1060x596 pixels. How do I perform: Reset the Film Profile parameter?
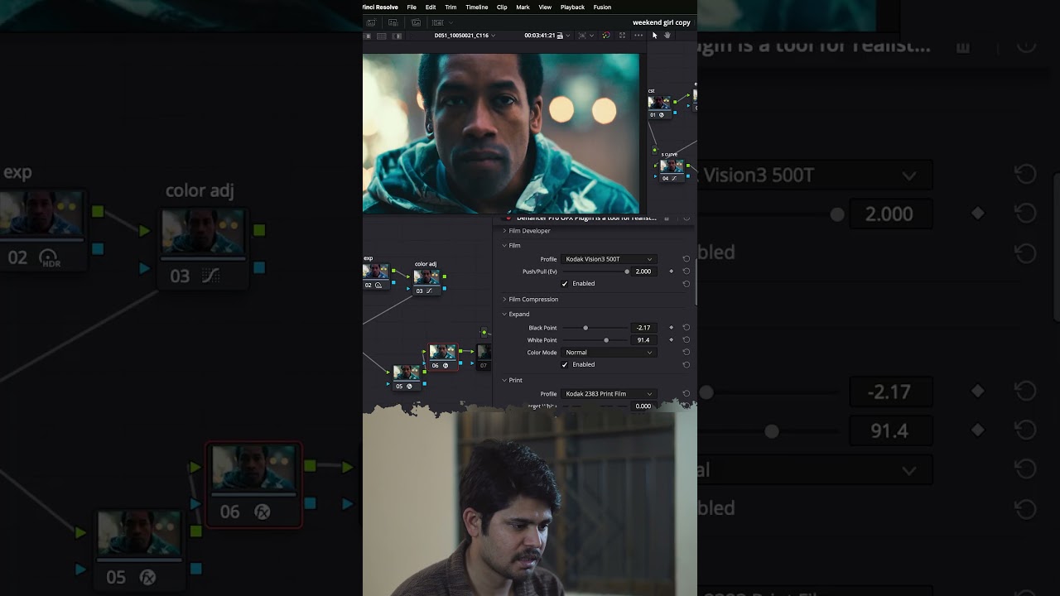pyautogui.click(x=686, y=259)
